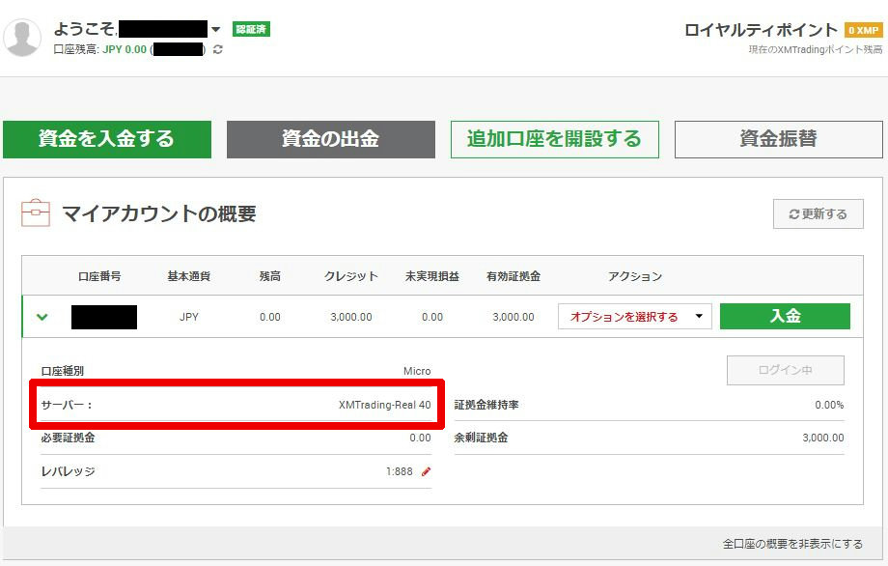The height and width of the screenshot is (566, 888).
Task: Switch to the 資金の出金 section
Action: (330, 138)
